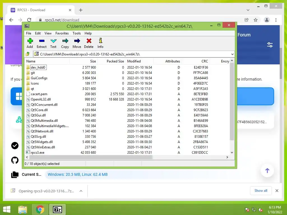Open a new Chrome tab
The height and width of the screenshot is (215, 287).
(x=81, y=10)
